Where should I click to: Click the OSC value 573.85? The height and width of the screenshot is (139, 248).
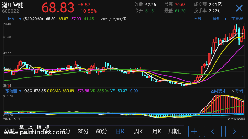40,91
